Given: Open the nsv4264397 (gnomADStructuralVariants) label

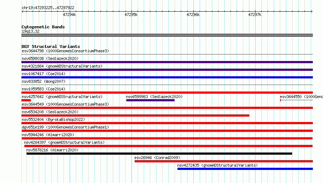Looking at the screenshot, I should click(64, 142).
